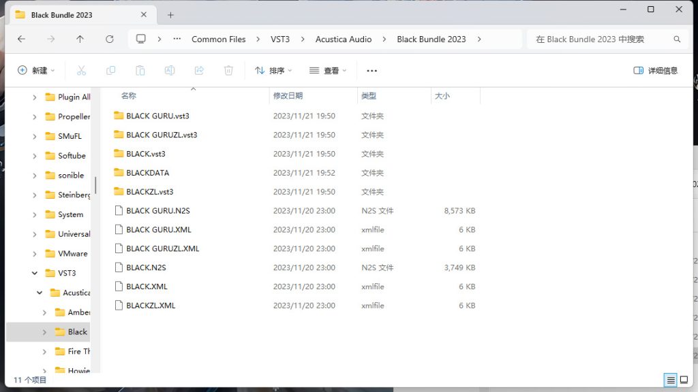Select the BLACK.XML file name
698x392 pixels.
pyautogui.click(x=147, y=287)
